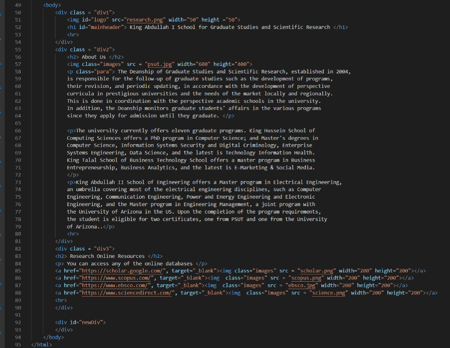Open the underlined science.png source path

329,293
